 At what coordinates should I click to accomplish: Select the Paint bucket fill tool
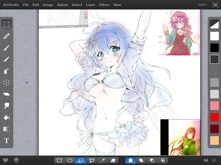[6, 117]
